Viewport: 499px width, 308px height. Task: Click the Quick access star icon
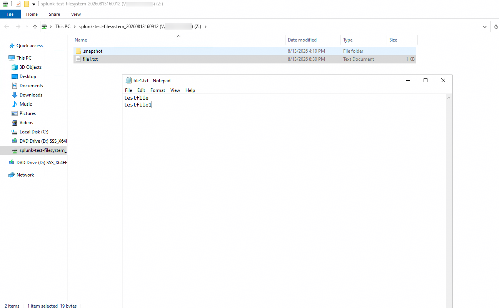(x=12, y=46)
